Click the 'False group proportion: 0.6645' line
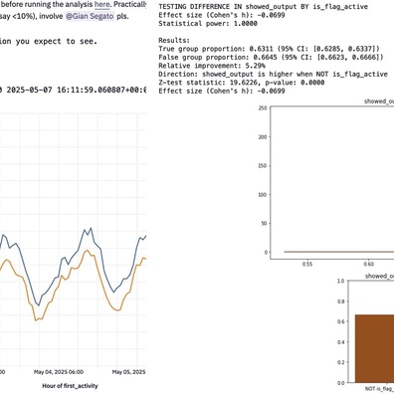The image size is (394, 394). pyautogui.click(x=271, y=58)
